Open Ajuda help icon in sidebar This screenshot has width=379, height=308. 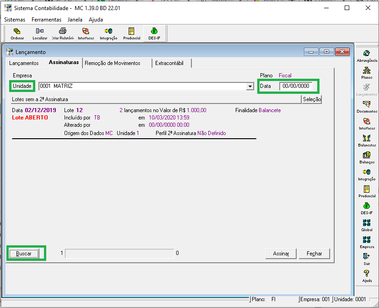tap(367, 276)
